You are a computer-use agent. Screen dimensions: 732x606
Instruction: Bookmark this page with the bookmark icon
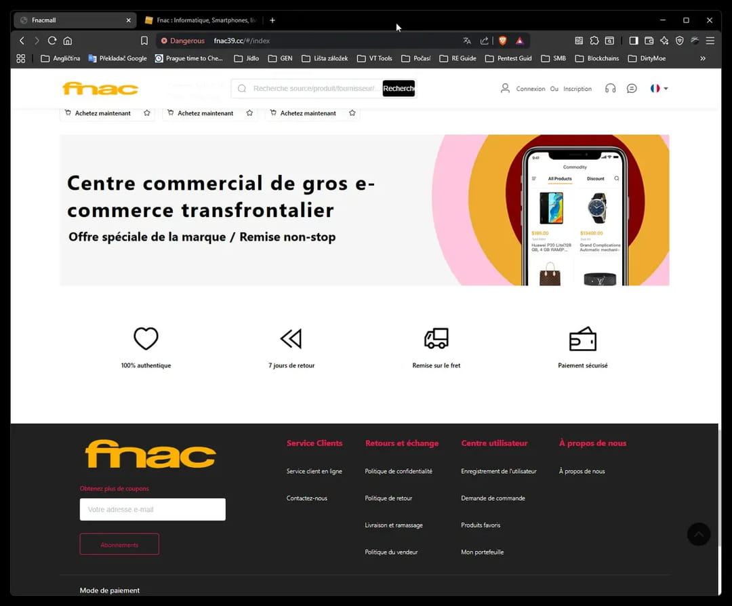click(144, 41)
